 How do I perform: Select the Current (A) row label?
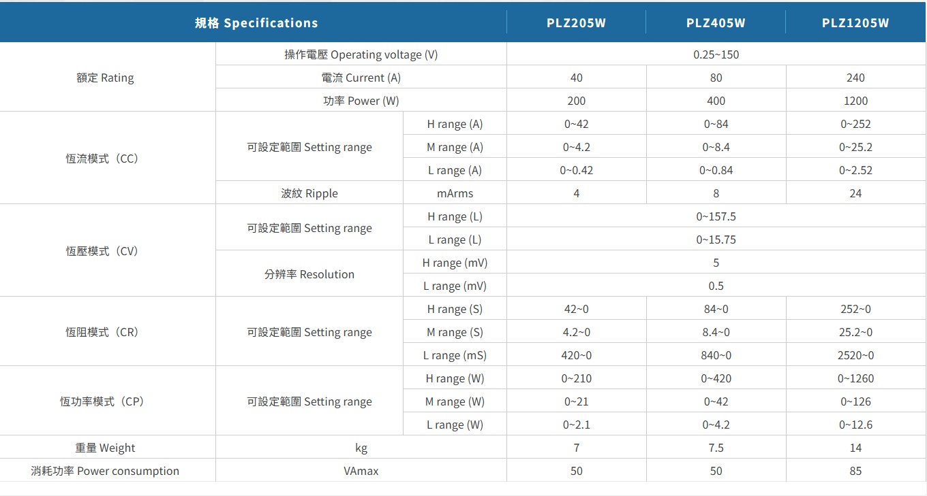point(361,78)
